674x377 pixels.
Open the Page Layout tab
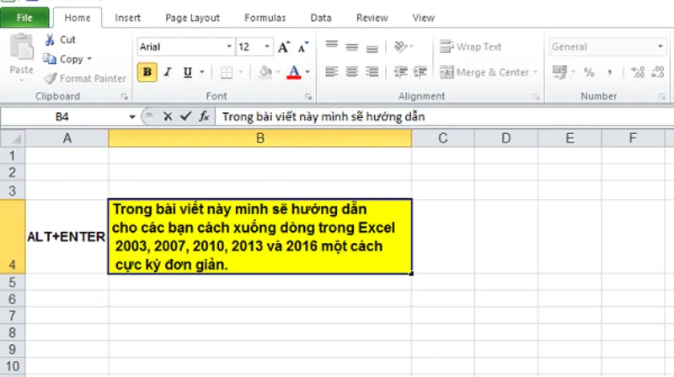click(193, 18)
